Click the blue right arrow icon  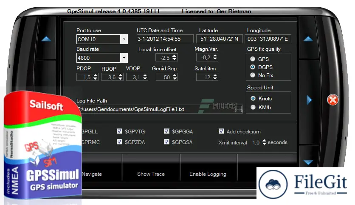pos(309,100)
